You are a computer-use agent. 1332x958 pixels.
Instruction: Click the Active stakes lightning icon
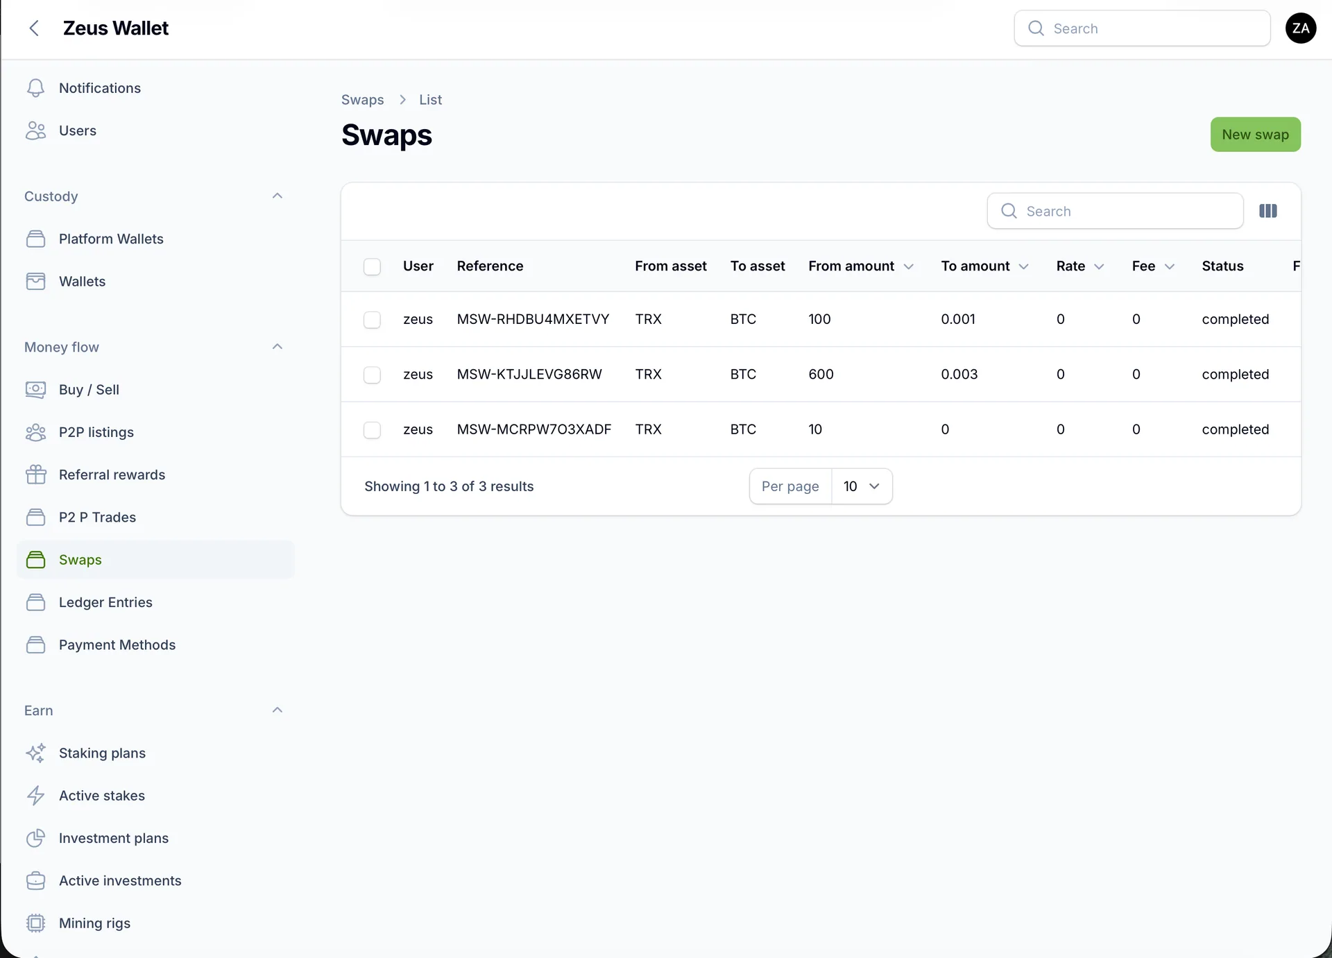coord(35,796)
